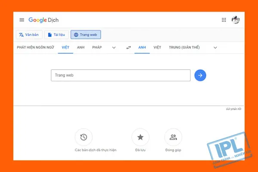Click the Các bản dịch đã thực hiện label
Viewport: 258px width, 172px height.
pyautogui.click(x=95, y=150)
